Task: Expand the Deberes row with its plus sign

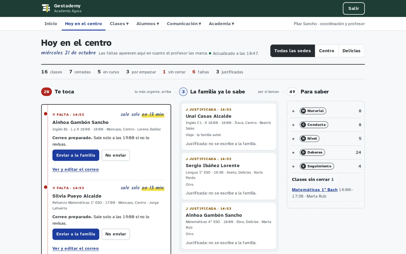Action: pyautogui.click(x=293, y=153)
